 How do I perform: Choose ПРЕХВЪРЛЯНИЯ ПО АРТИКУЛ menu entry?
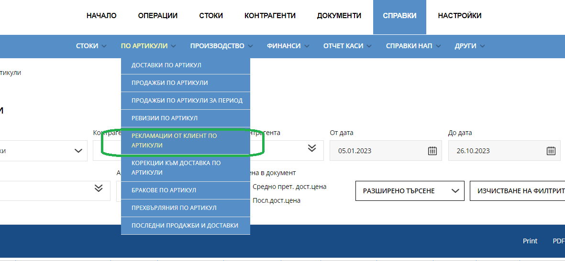point(186,208)
